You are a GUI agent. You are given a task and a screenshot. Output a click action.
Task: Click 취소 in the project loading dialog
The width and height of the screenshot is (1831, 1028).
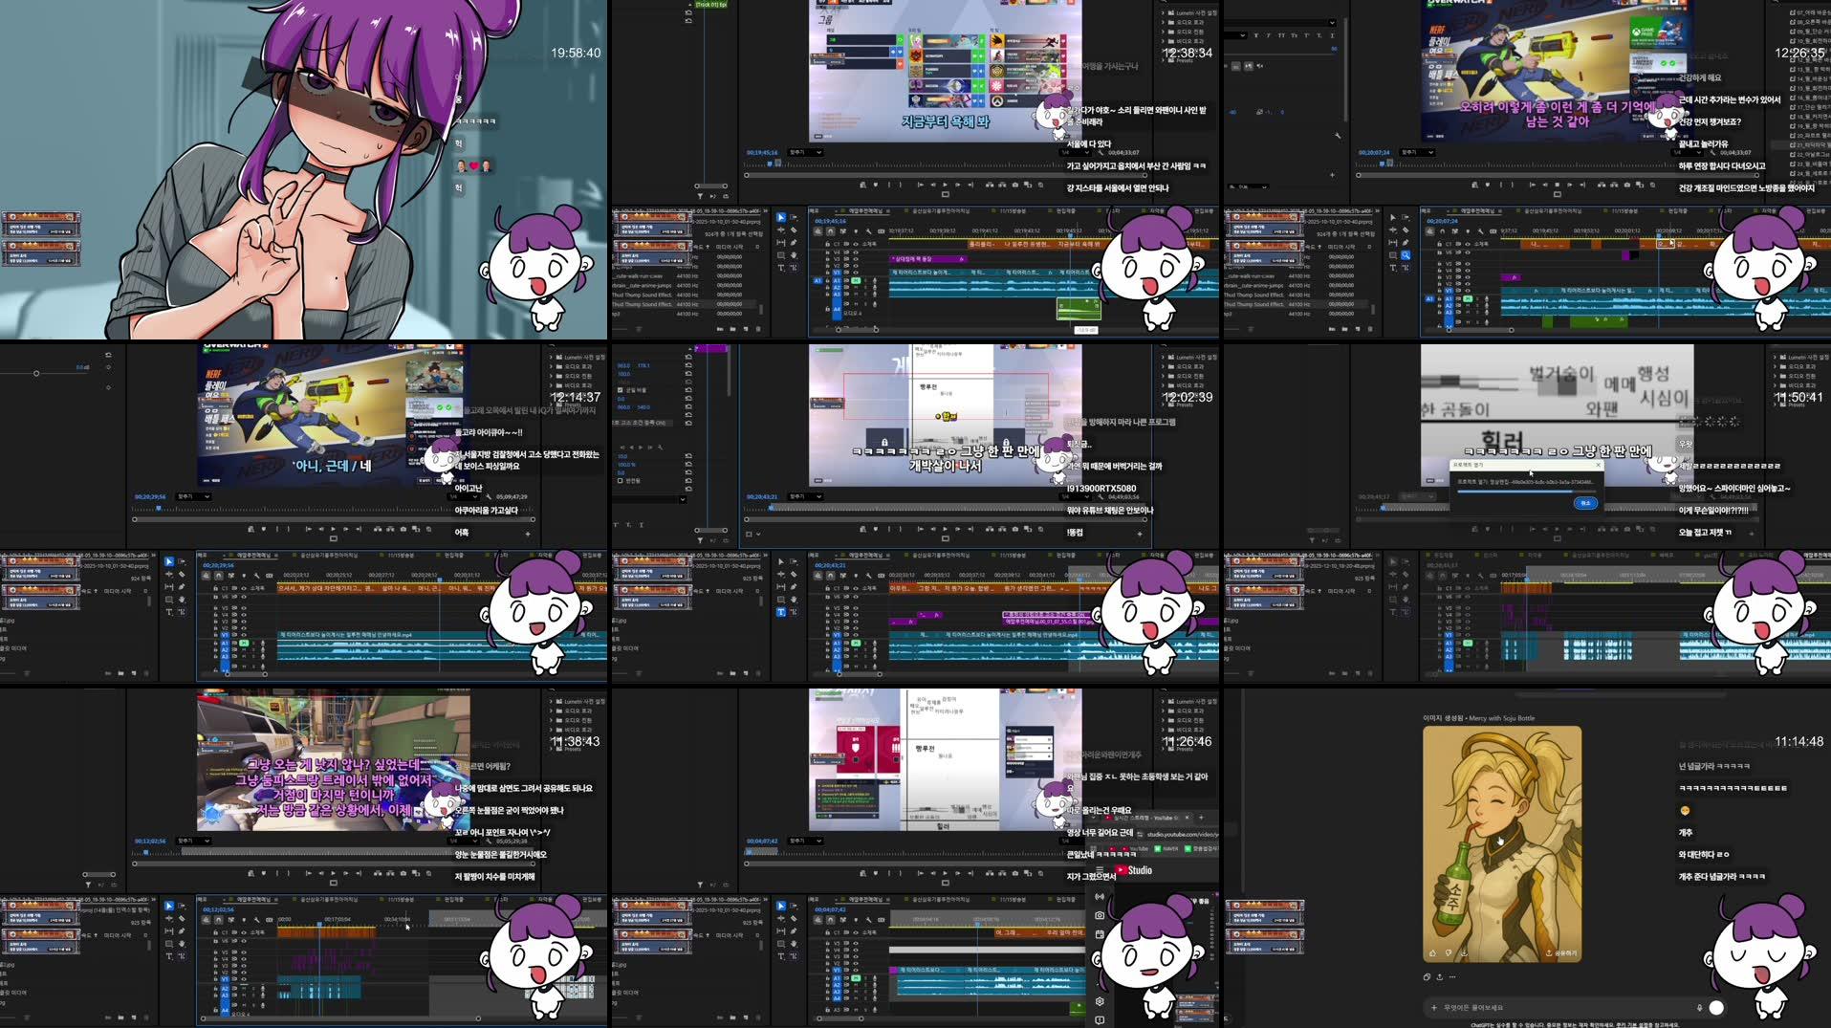click(x=1586, y=503)
